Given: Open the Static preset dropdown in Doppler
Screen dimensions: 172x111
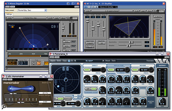Looking at the screenshot, I should pos(45,10).
